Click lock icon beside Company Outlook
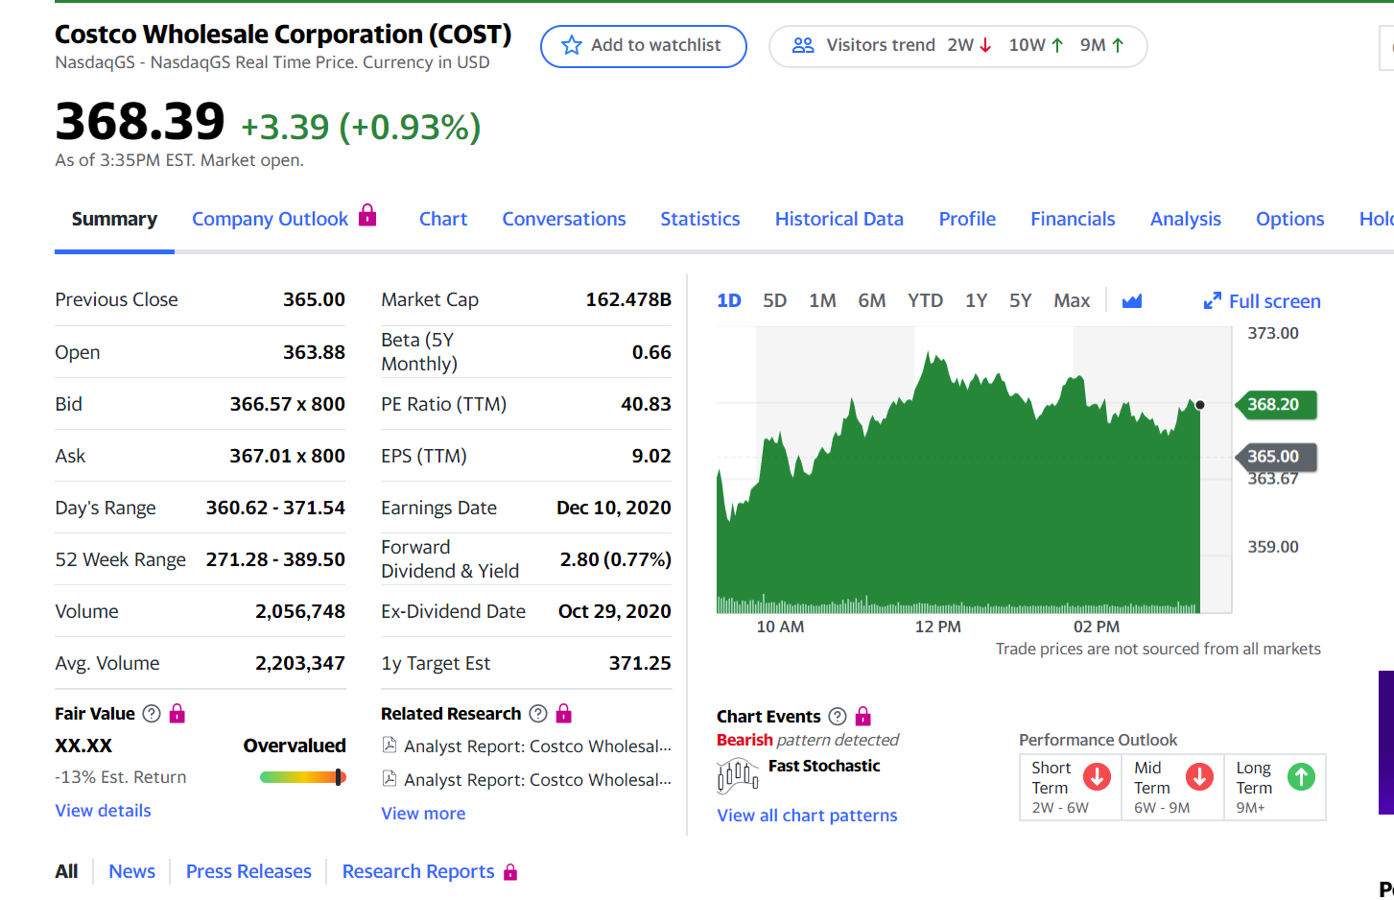The height and width of the screenshot is (900, 1394). [x=367, y=215]
